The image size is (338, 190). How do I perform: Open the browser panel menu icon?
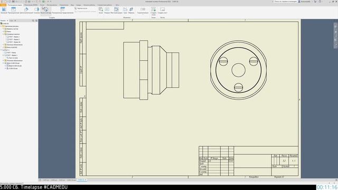click(x=36, y=21)
